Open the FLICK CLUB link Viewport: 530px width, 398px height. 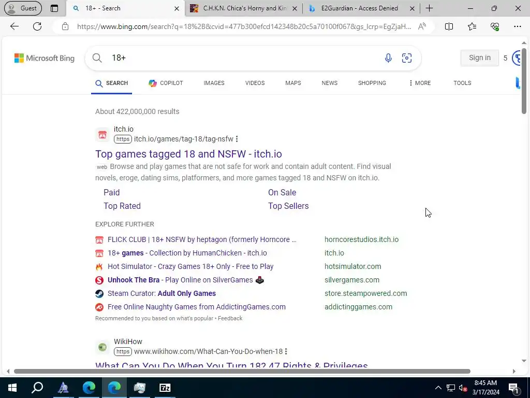click(202, 239)
